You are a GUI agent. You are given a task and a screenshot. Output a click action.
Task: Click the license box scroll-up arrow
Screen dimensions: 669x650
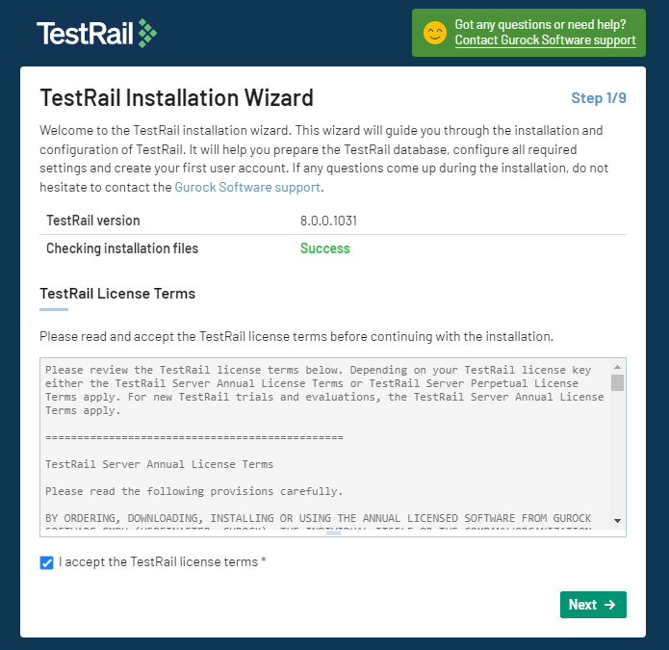tap(617, 367)
